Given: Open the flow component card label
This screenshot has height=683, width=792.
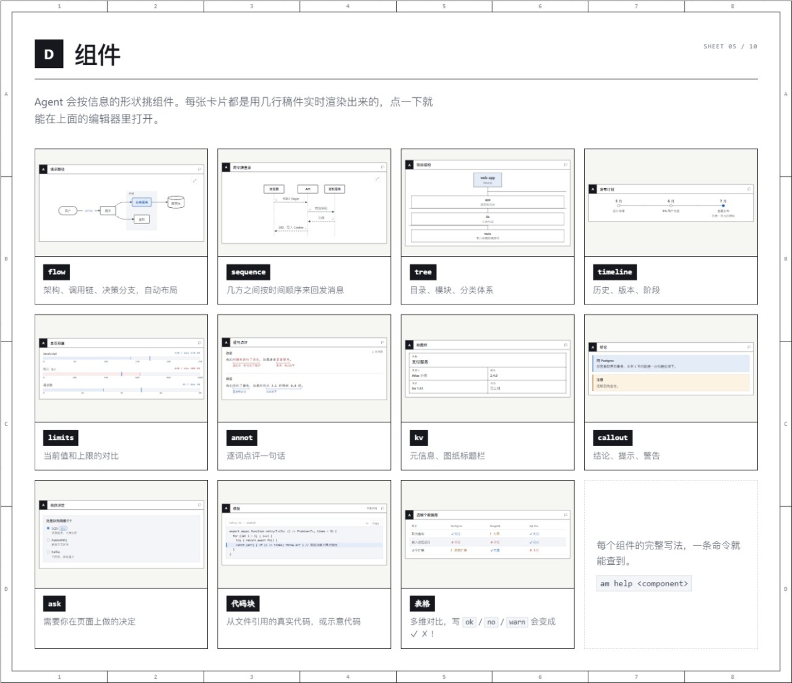Looking at the screenshot, I should pos(57,272).
